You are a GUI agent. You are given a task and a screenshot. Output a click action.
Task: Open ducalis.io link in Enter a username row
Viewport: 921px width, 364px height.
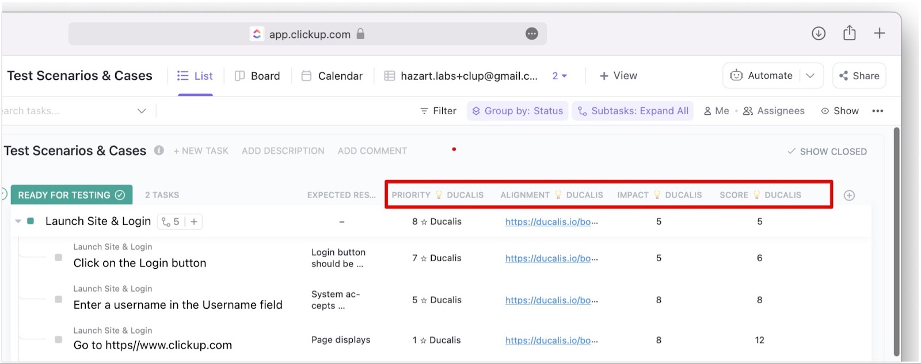[x=551, y=300]
